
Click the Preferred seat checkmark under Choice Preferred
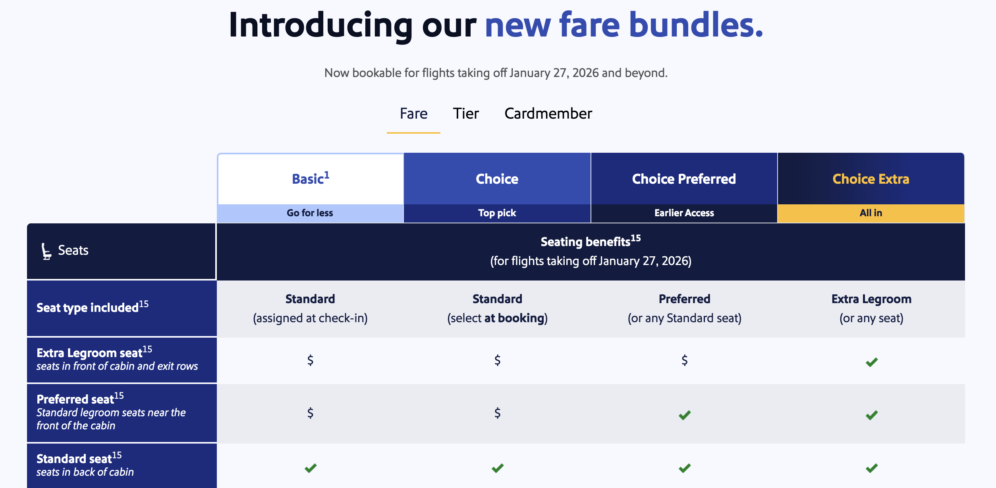684,415
